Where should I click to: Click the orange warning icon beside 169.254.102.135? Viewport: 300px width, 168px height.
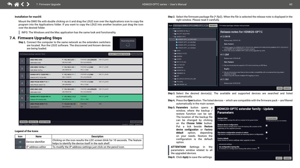[x=78, y=104]
